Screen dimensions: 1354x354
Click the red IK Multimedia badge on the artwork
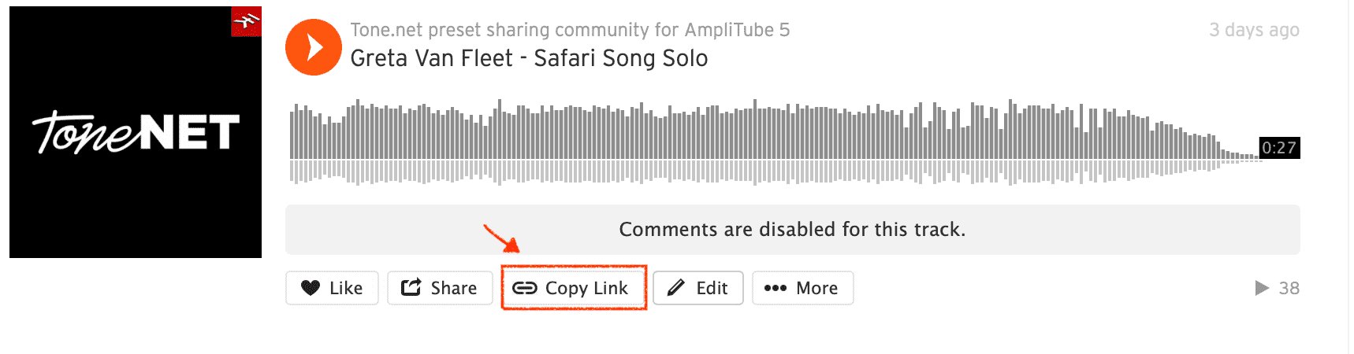tap(246, 22)
